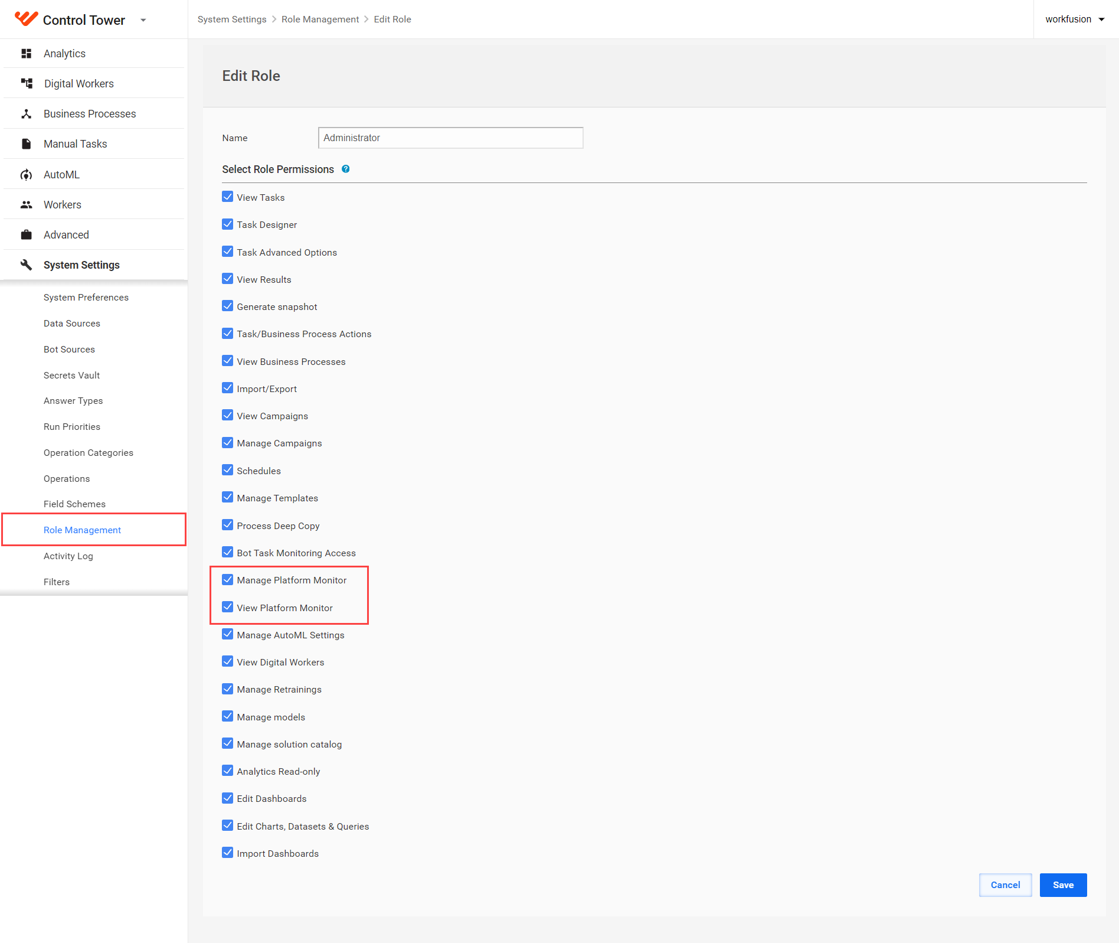This screenshot has height=943, width=1119.
Task: Toggle Analytics Read-only checkbox
Action: (x=228, y=771)
